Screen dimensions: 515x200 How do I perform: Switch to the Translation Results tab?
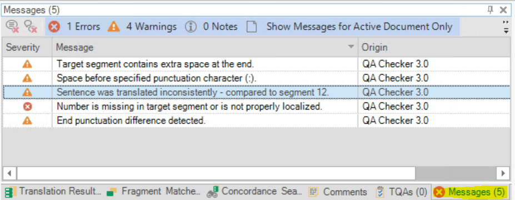53,192
